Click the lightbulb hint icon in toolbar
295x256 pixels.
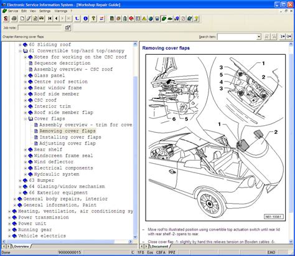point(196,19)
